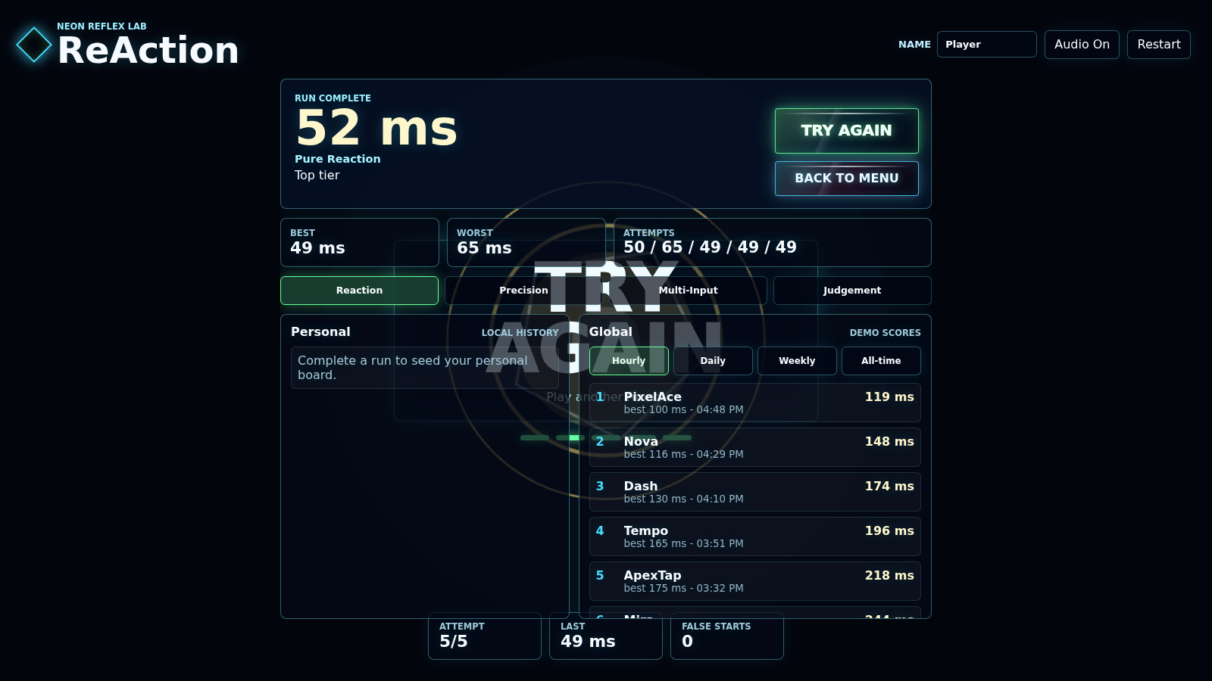Click the 218 ms score value

(889, 576)
